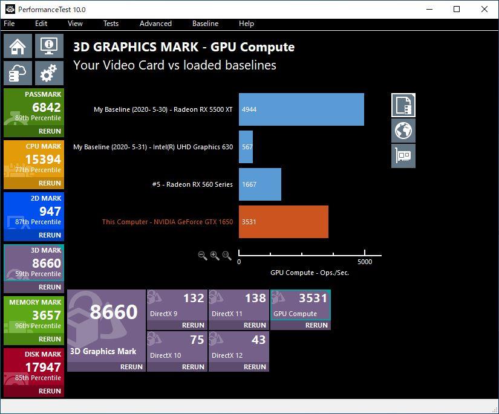Select the 2D Mark 947 score tile
This screenshot has height=414, width=499.
pos(34,211)
